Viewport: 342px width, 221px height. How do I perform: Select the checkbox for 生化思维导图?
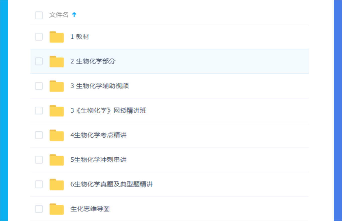coord(39,209)
